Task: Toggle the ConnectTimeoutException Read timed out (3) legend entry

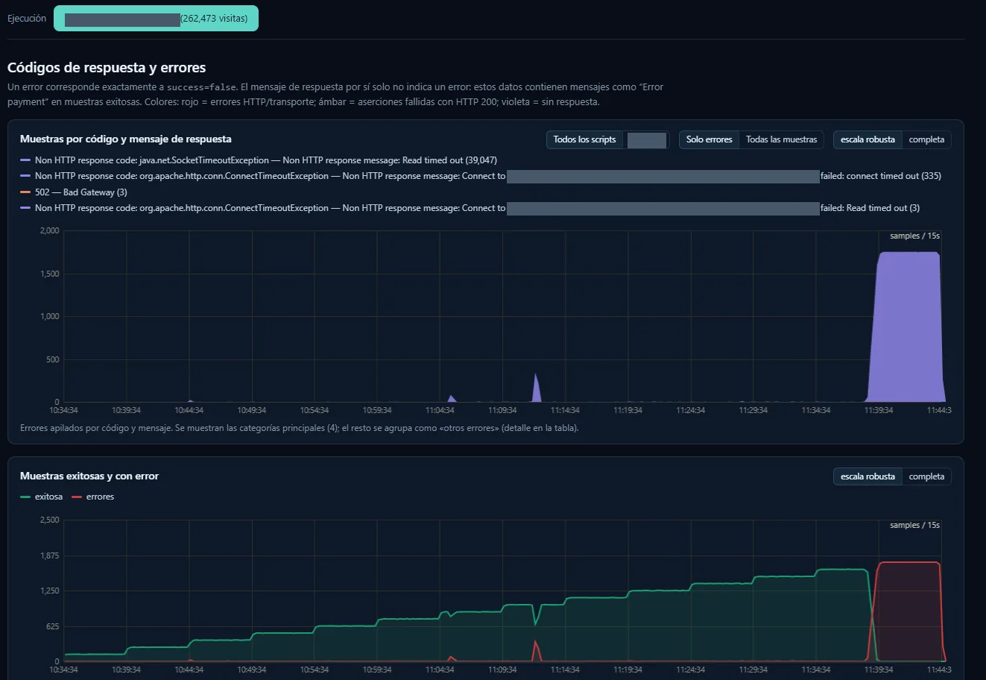Action: (470, 208)
